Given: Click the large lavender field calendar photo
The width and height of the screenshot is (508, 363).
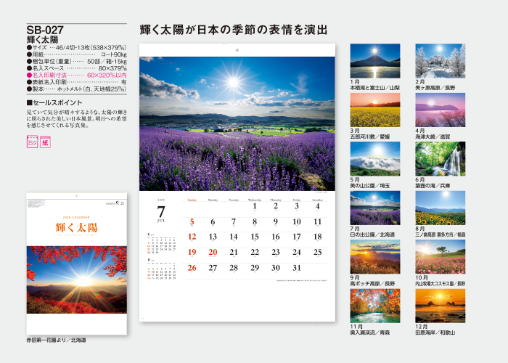Looking at the screenshot, I should [237, 123].
